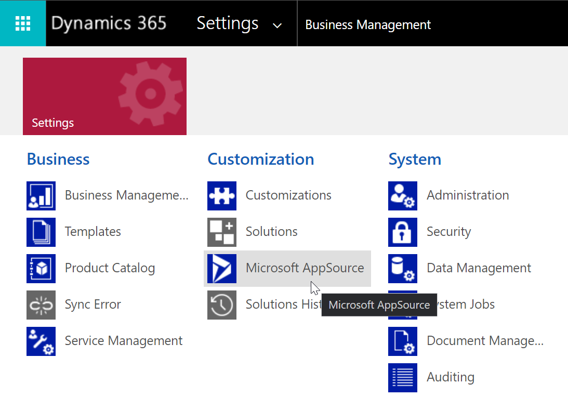Click the Security padlock icon

402,232
